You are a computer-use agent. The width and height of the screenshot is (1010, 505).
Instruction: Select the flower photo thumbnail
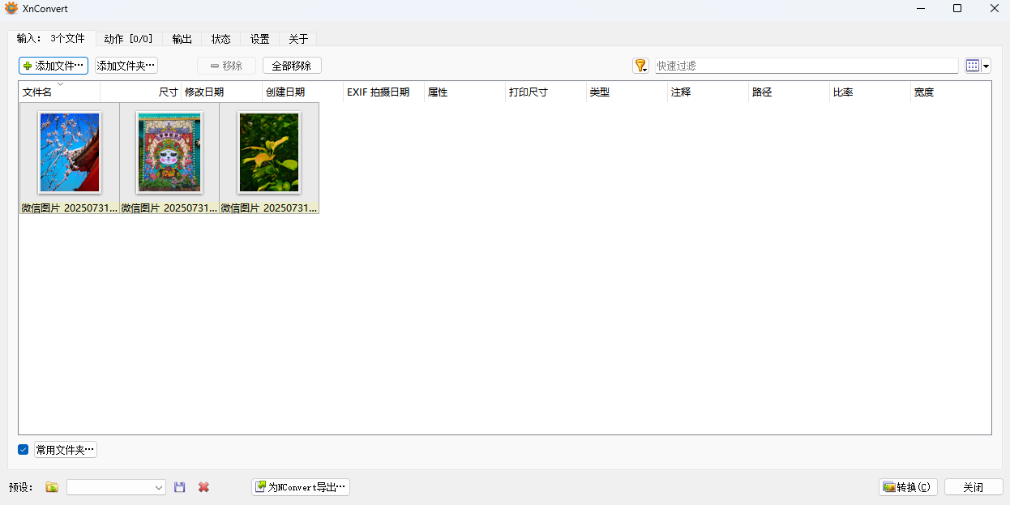69,152
